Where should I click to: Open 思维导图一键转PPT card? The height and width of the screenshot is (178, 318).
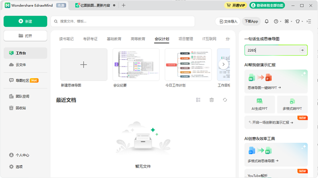click(x=276, y=82)
